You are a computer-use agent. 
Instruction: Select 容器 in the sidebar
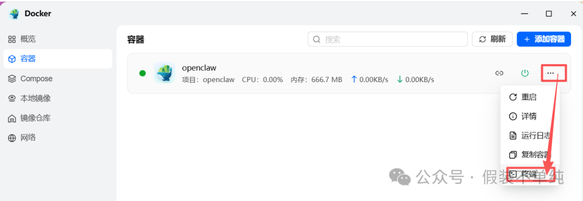point(58,59)
